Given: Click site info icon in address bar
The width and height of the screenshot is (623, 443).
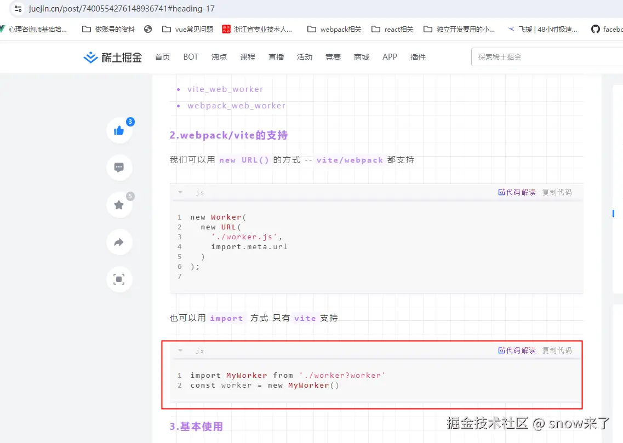Looking at the screenshot, I should pyautogui.click(x=18, y=8).
